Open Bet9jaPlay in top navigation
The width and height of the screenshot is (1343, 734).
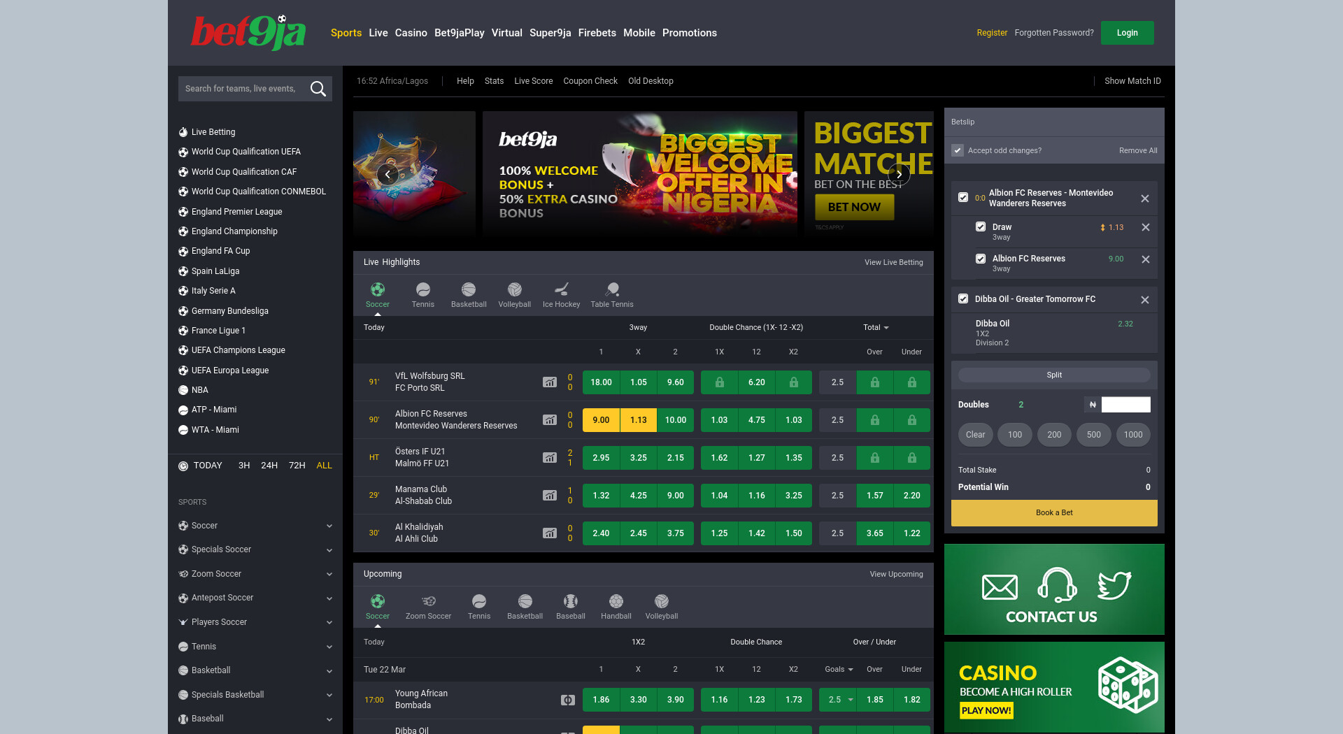pyautogui.click(x=460, y=33)
